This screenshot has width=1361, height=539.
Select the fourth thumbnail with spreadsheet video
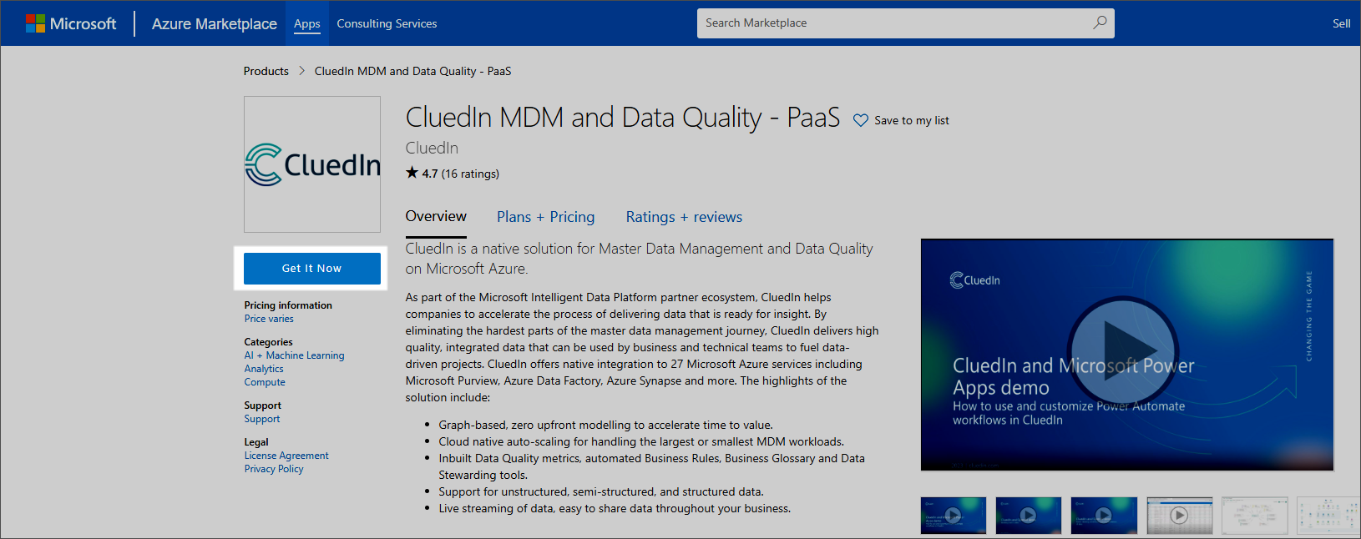click(1179, 515)
